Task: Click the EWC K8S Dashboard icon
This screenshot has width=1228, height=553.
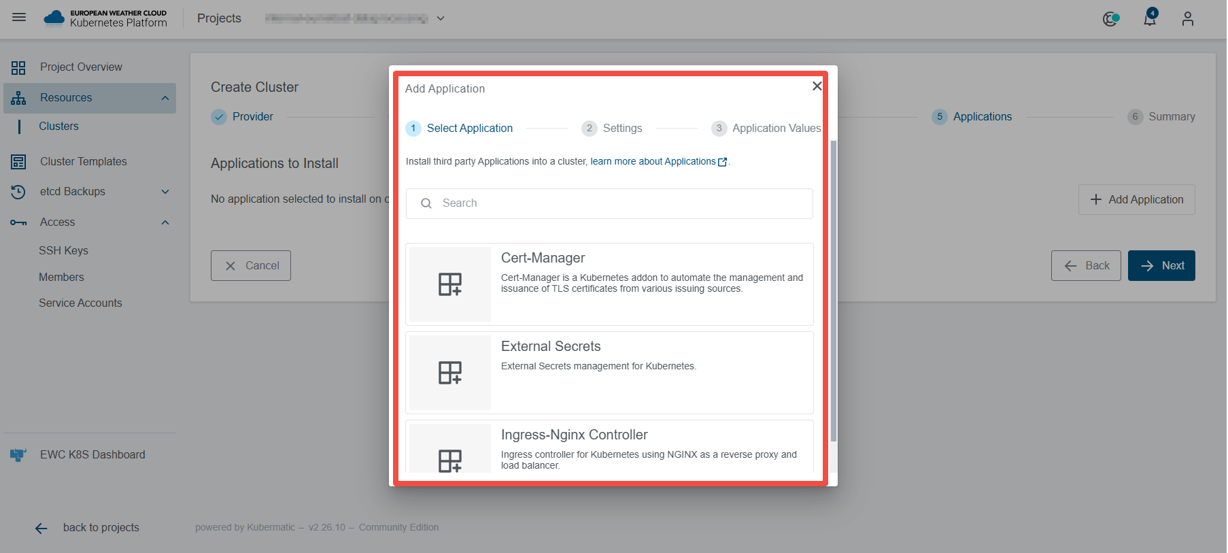Action: [x=18, y=455]
